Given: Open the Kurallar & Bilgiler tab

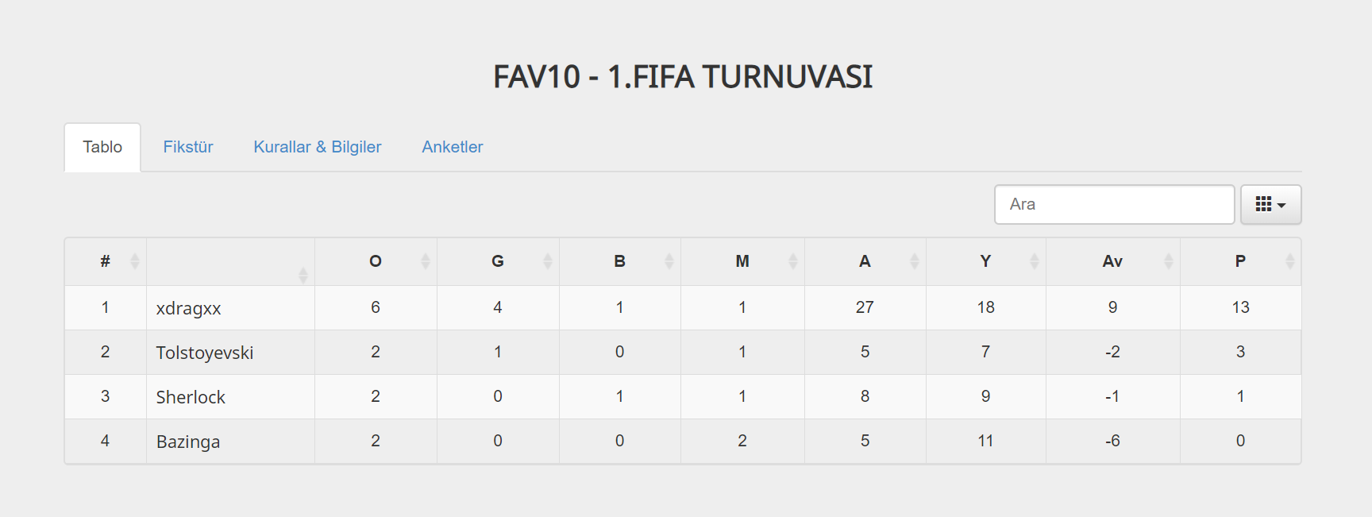Looking at the screenshot, I should tap(318, 147).
